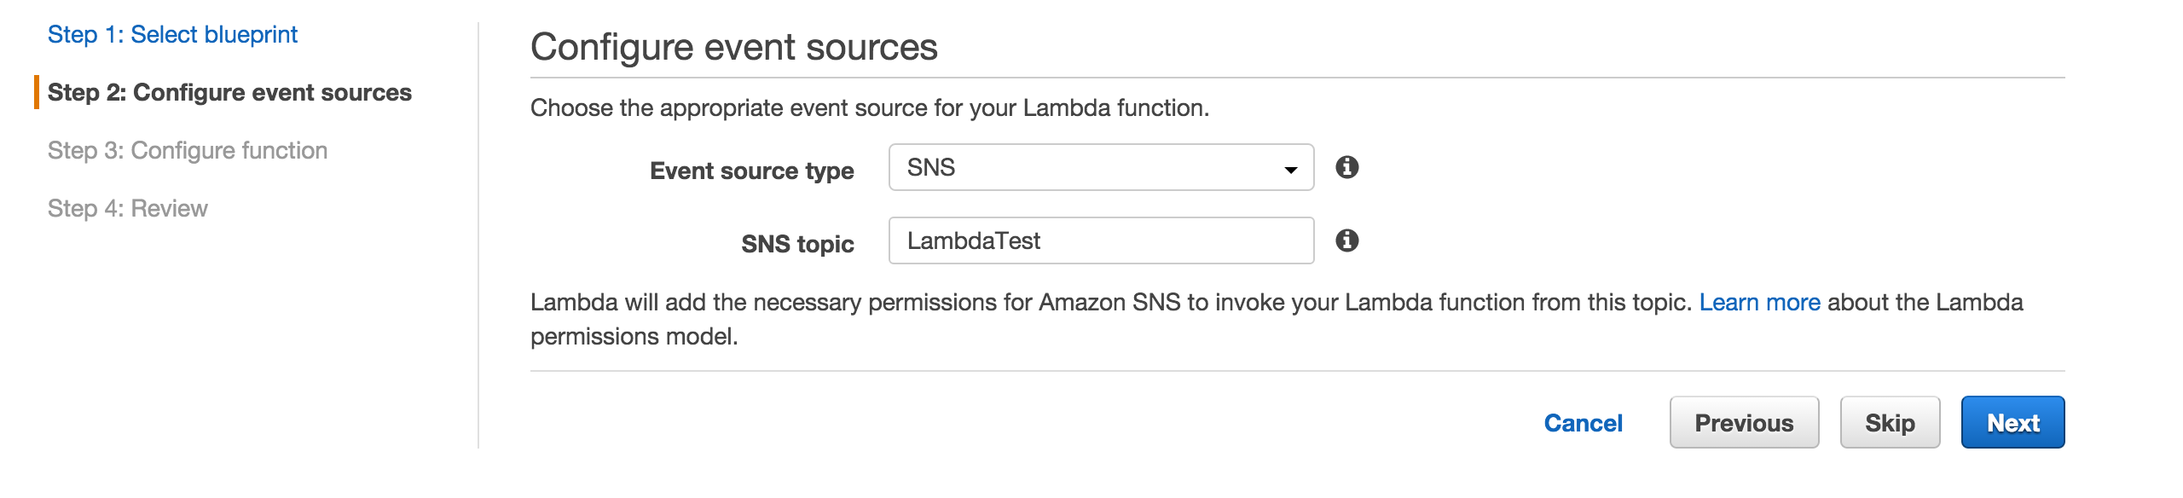Click the info icon next to SNS topic
The width and height of the screenshot is (2183, 498).
(x=1346, y=240)
